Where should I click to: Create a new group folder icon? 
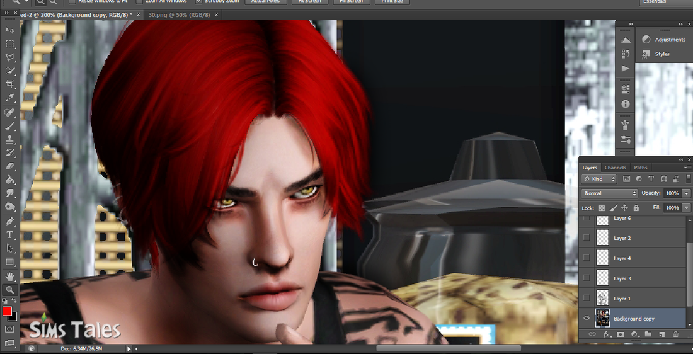(x=648, y=334)
